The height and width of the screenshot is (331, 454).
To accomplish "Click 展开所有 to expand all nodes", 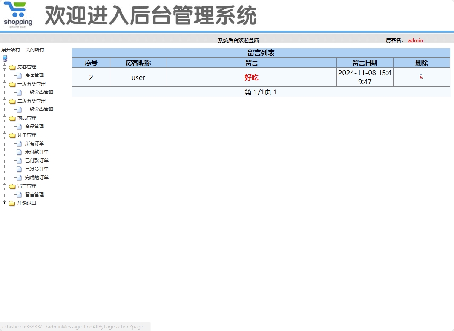I will coord(10,50).
